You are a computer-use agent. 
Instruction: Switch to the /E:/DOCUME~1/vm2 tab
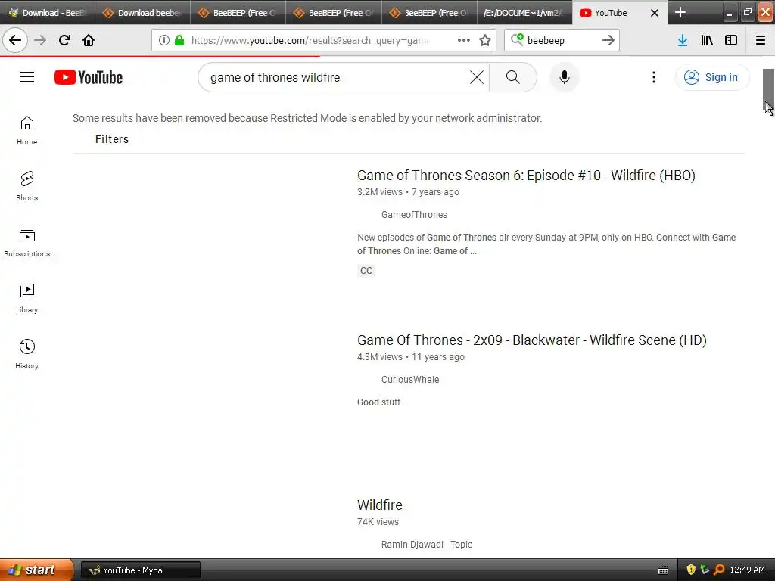click(524, 12)
